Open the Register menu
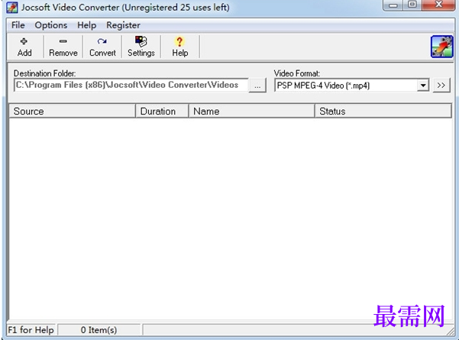 click(x=123, y=25)
